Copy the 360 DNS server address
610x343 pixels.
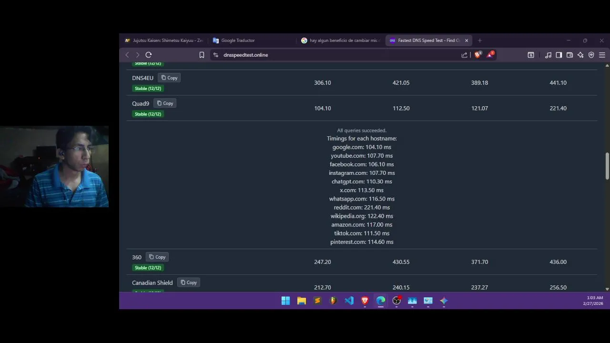point(157,257)
